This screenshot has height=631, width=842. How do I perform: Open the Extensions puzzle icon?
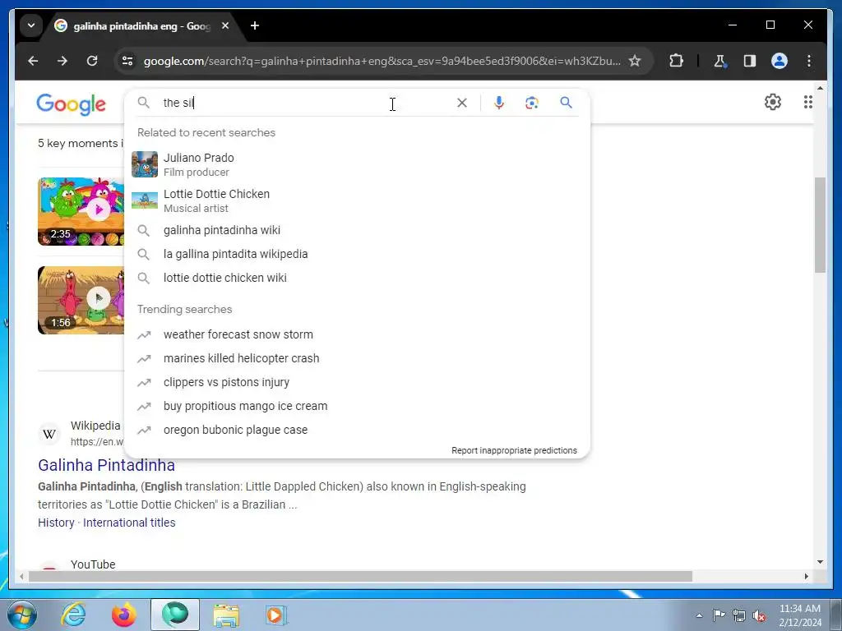tap(676, 61)
